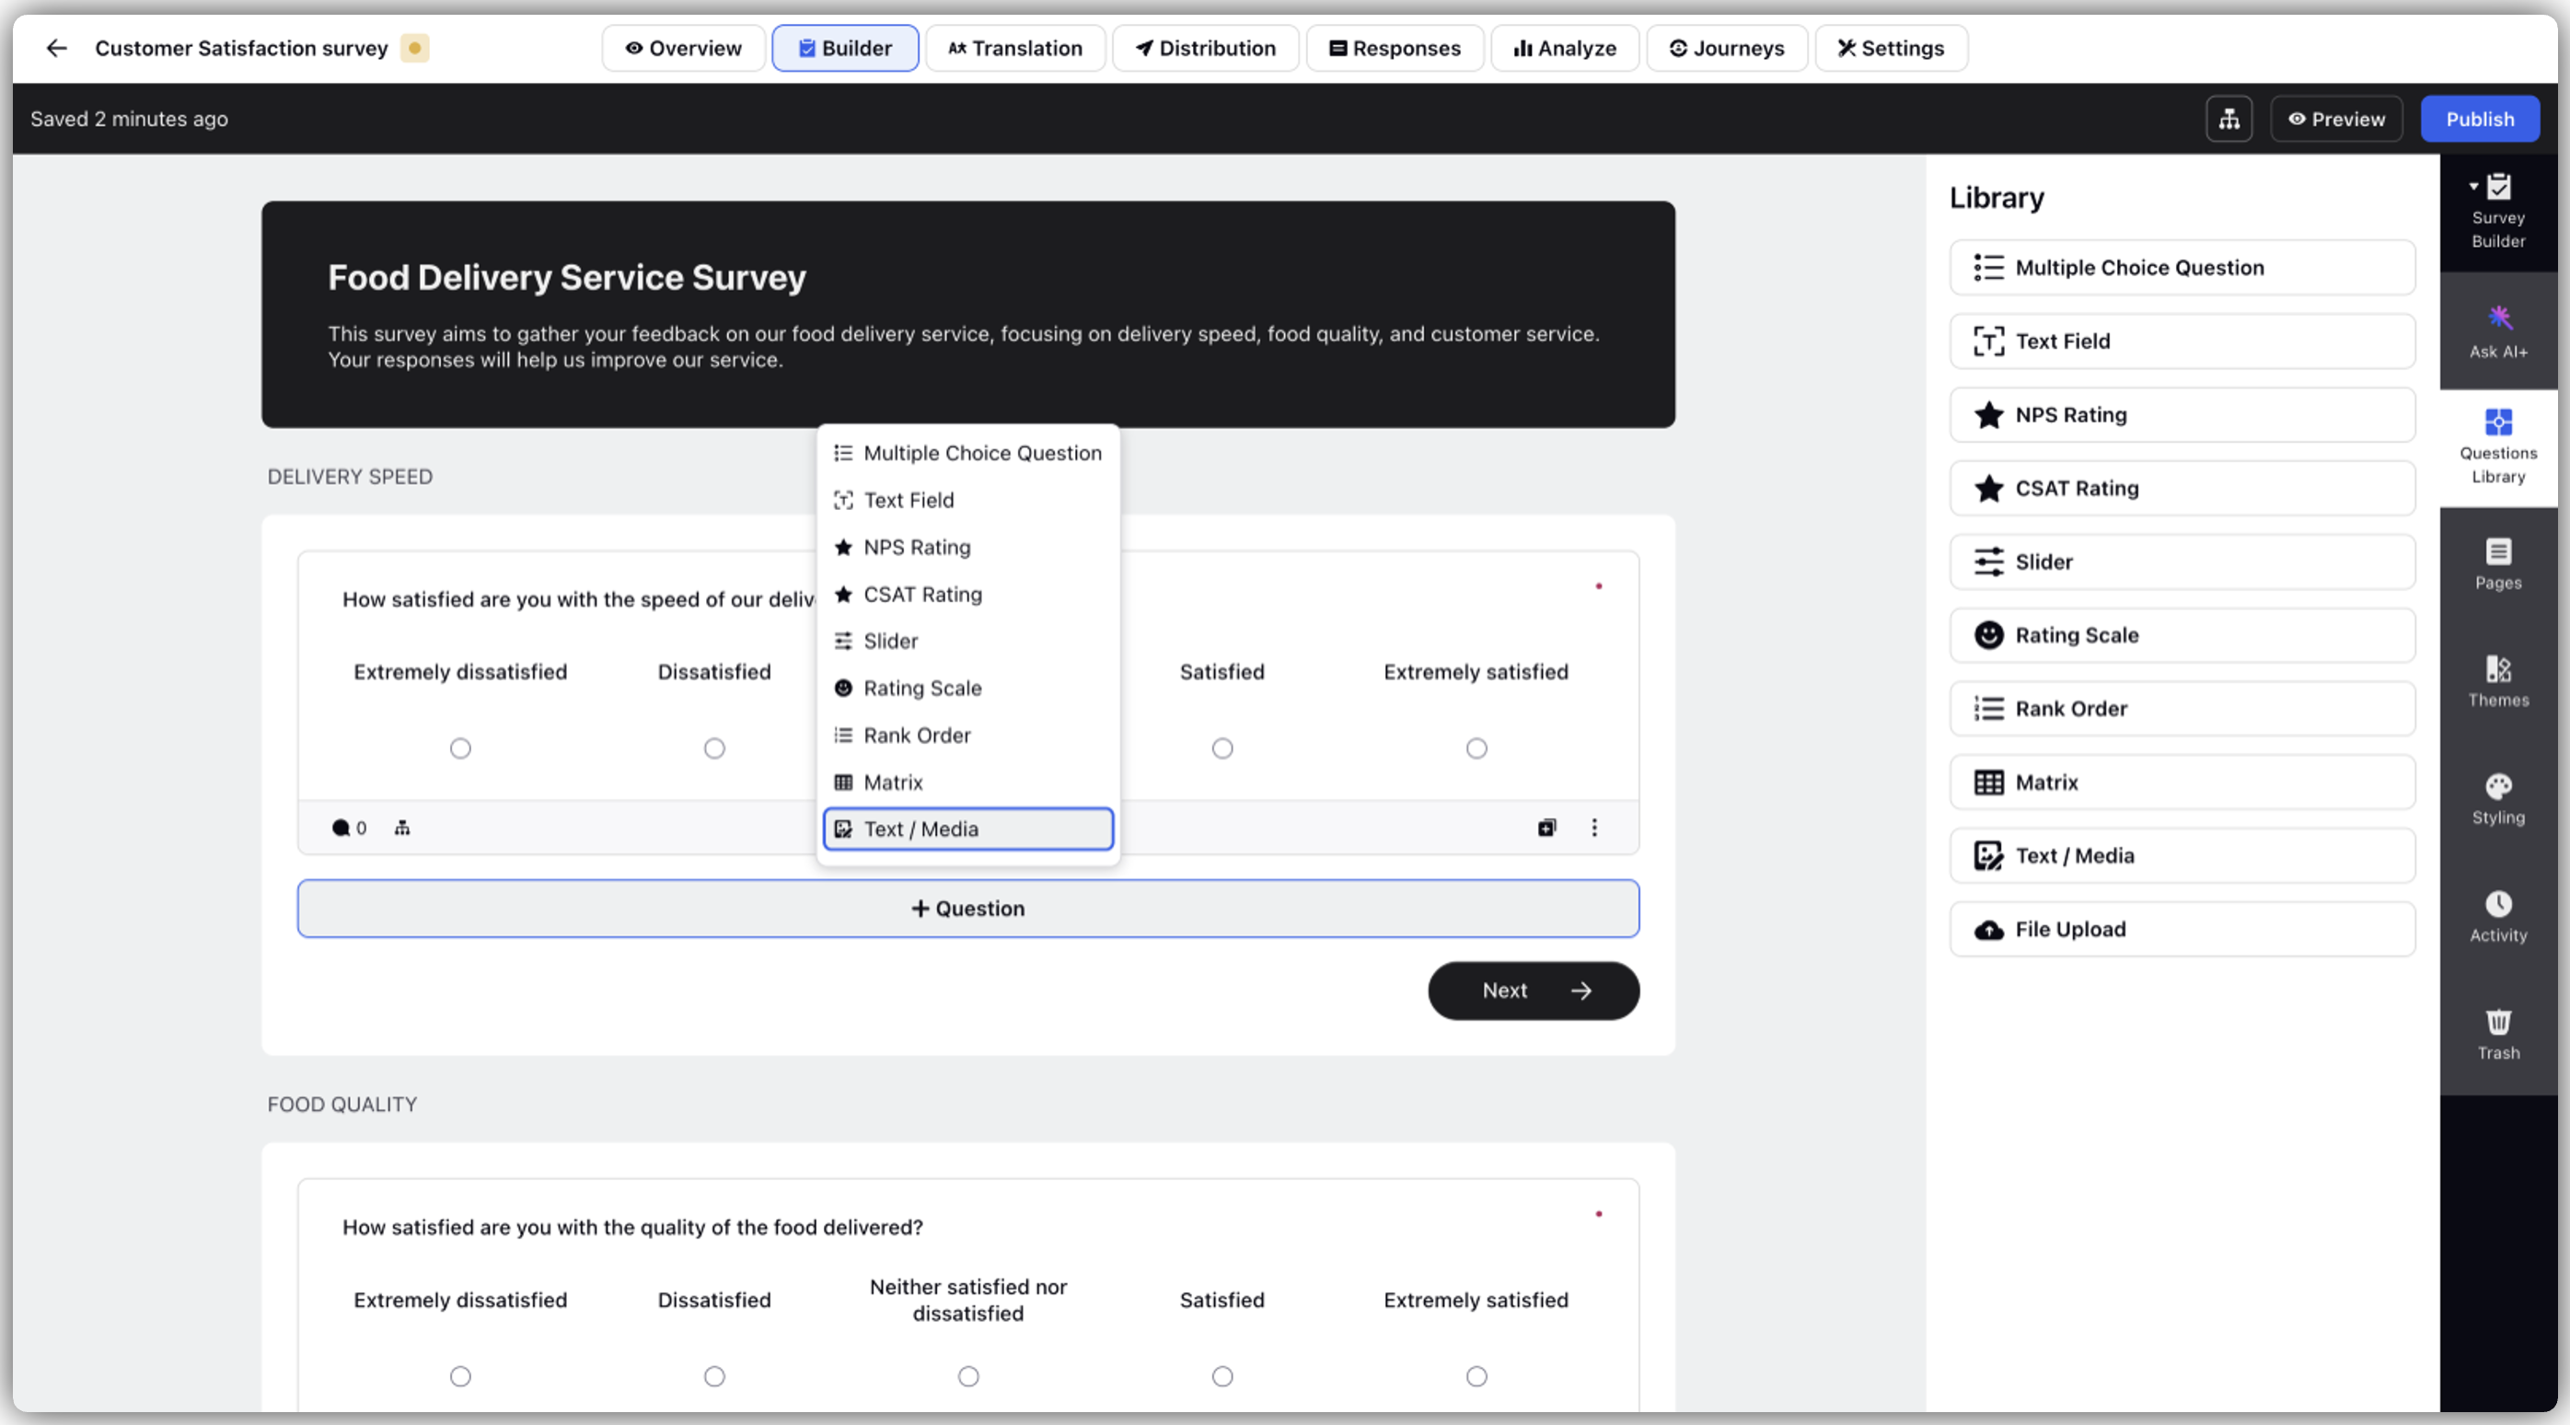Image resolution: width=2570 pixels, height=1425 pixels.
Task: Add Slider from Library panel
Action: pyautogui.click(x=2182, y=562)
